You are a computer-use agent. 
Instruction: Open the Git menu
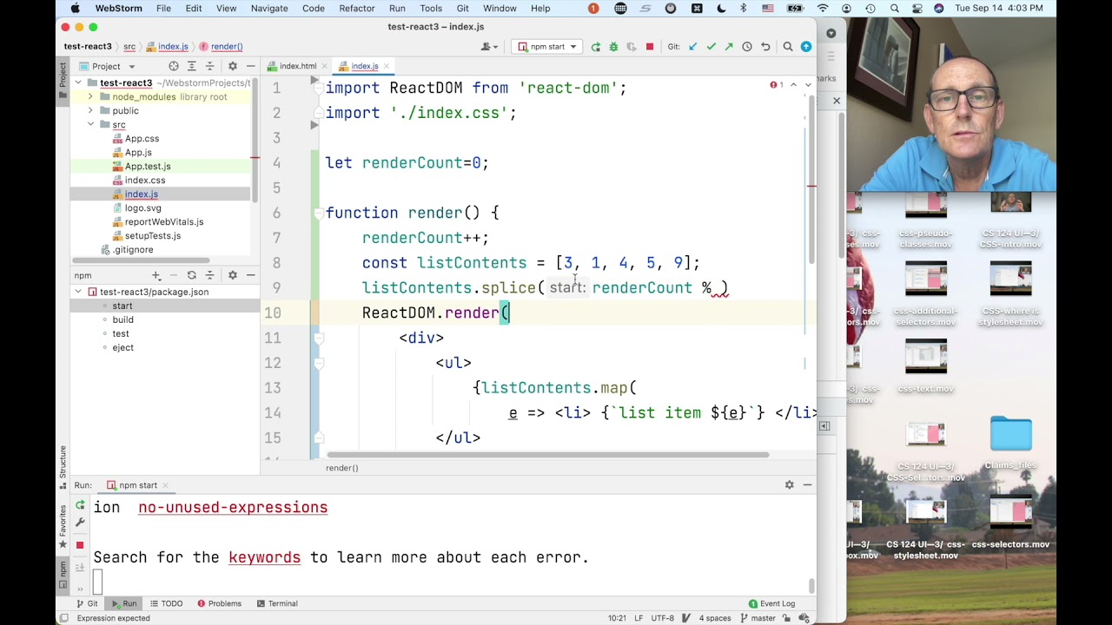(x=462, y=9)
